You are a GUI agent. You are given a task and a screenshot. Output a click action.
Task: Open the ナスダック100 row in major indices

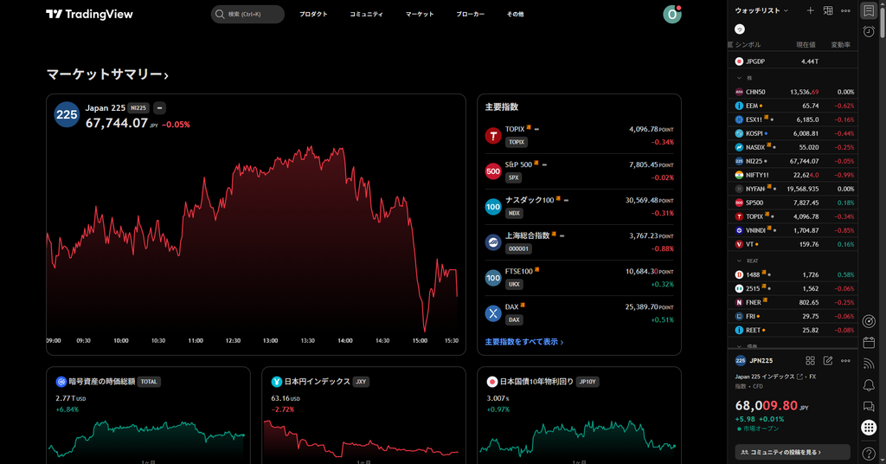click(579, 207)
